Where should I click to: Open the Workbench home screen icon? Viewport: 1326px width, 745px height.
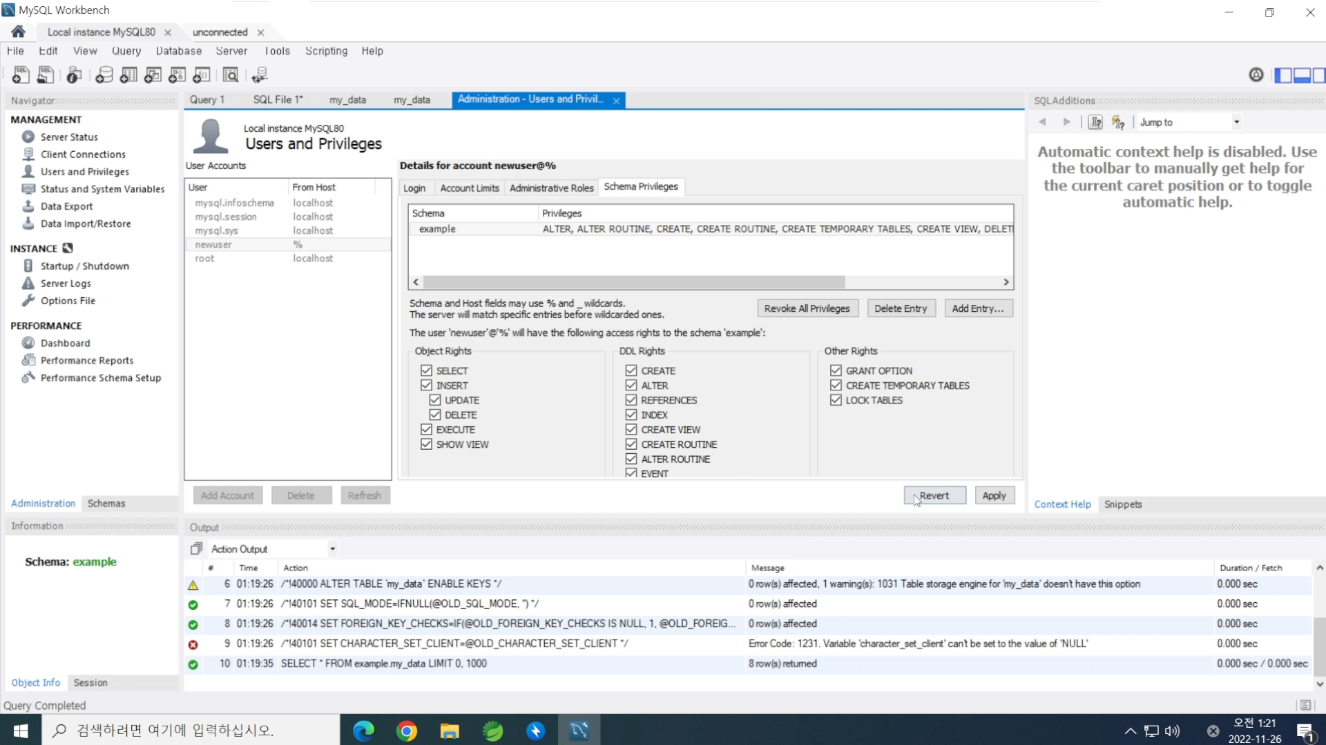[x=19, y=32]
